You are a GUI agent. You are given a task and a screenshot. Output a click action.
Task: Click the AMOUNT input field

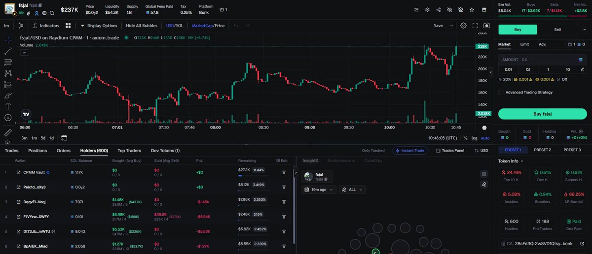(542, 60)
